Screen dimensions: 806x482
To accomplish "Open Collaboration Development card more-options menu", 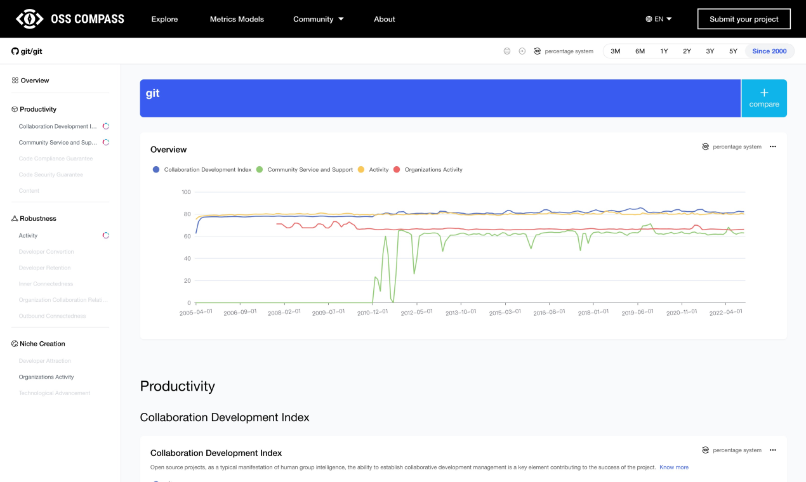I will tap(772, 450).
